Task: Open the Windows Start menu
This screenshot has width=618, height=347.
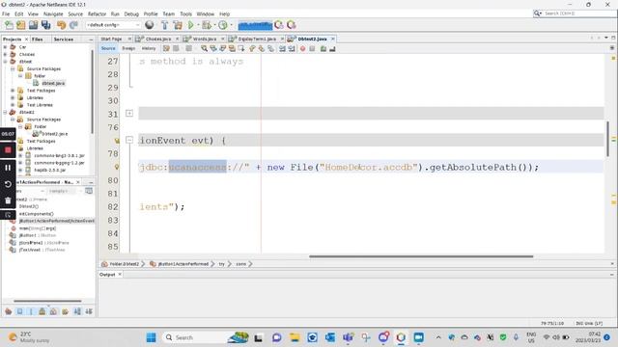Action: [x=151, y=337]
